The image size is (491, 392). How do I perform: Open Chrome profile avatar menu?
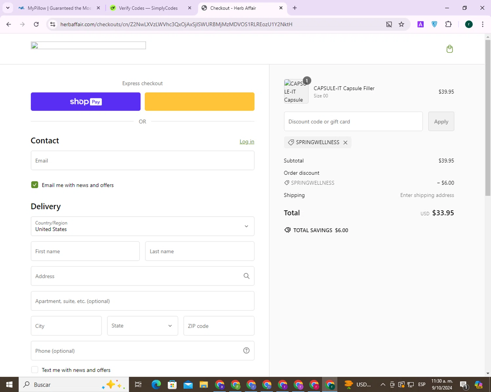(469, 24)
